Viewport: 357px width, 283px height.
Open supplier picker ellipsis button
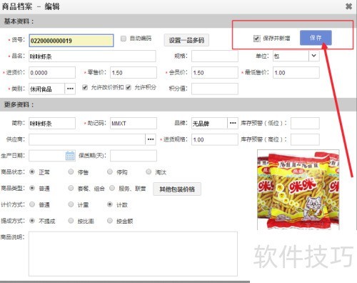tap(151, 139)
